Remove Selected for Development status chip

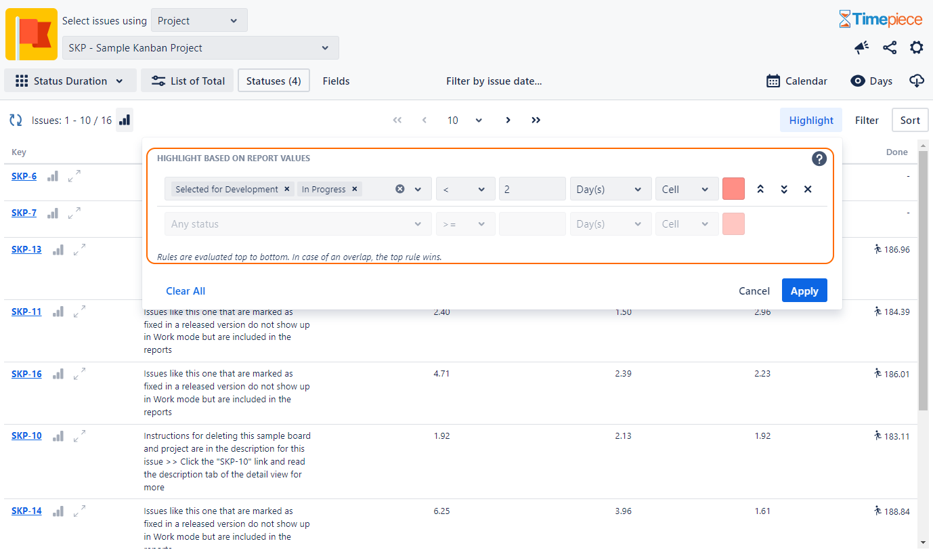pos(286,190)
